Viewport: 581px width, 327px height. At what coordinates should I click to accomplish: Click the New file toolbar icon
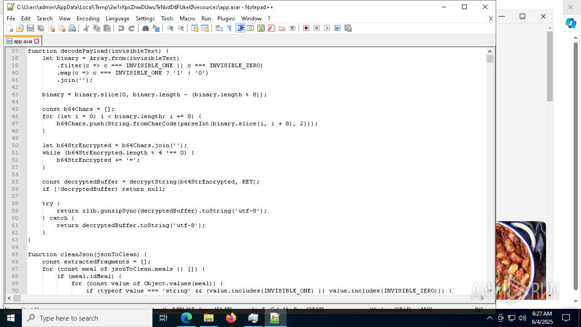click(10, 28)
